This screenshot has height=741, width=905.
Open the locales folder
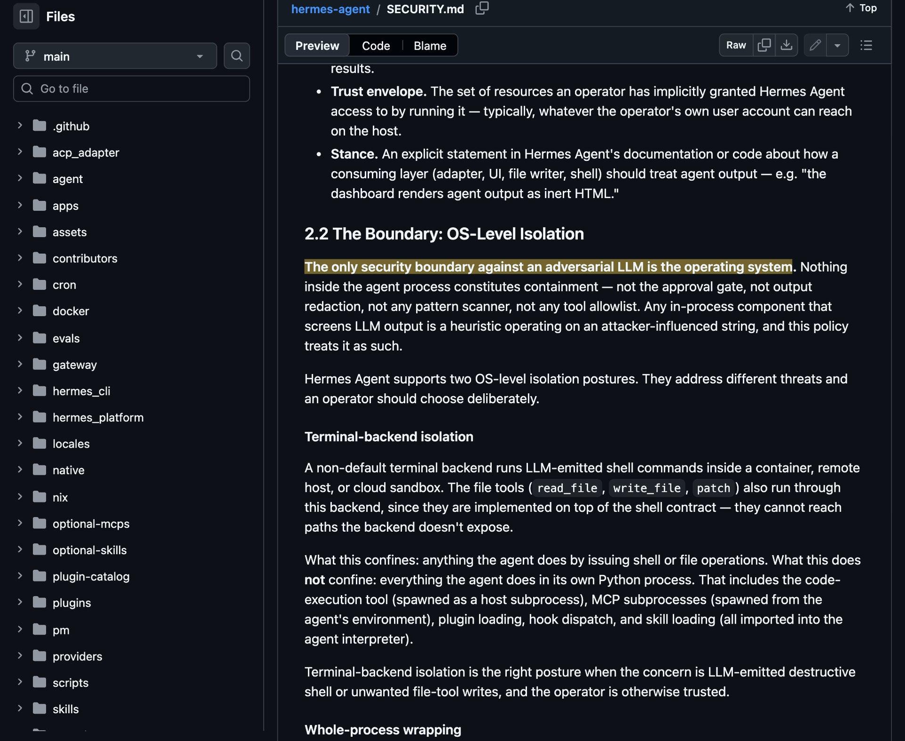(71, 444)
